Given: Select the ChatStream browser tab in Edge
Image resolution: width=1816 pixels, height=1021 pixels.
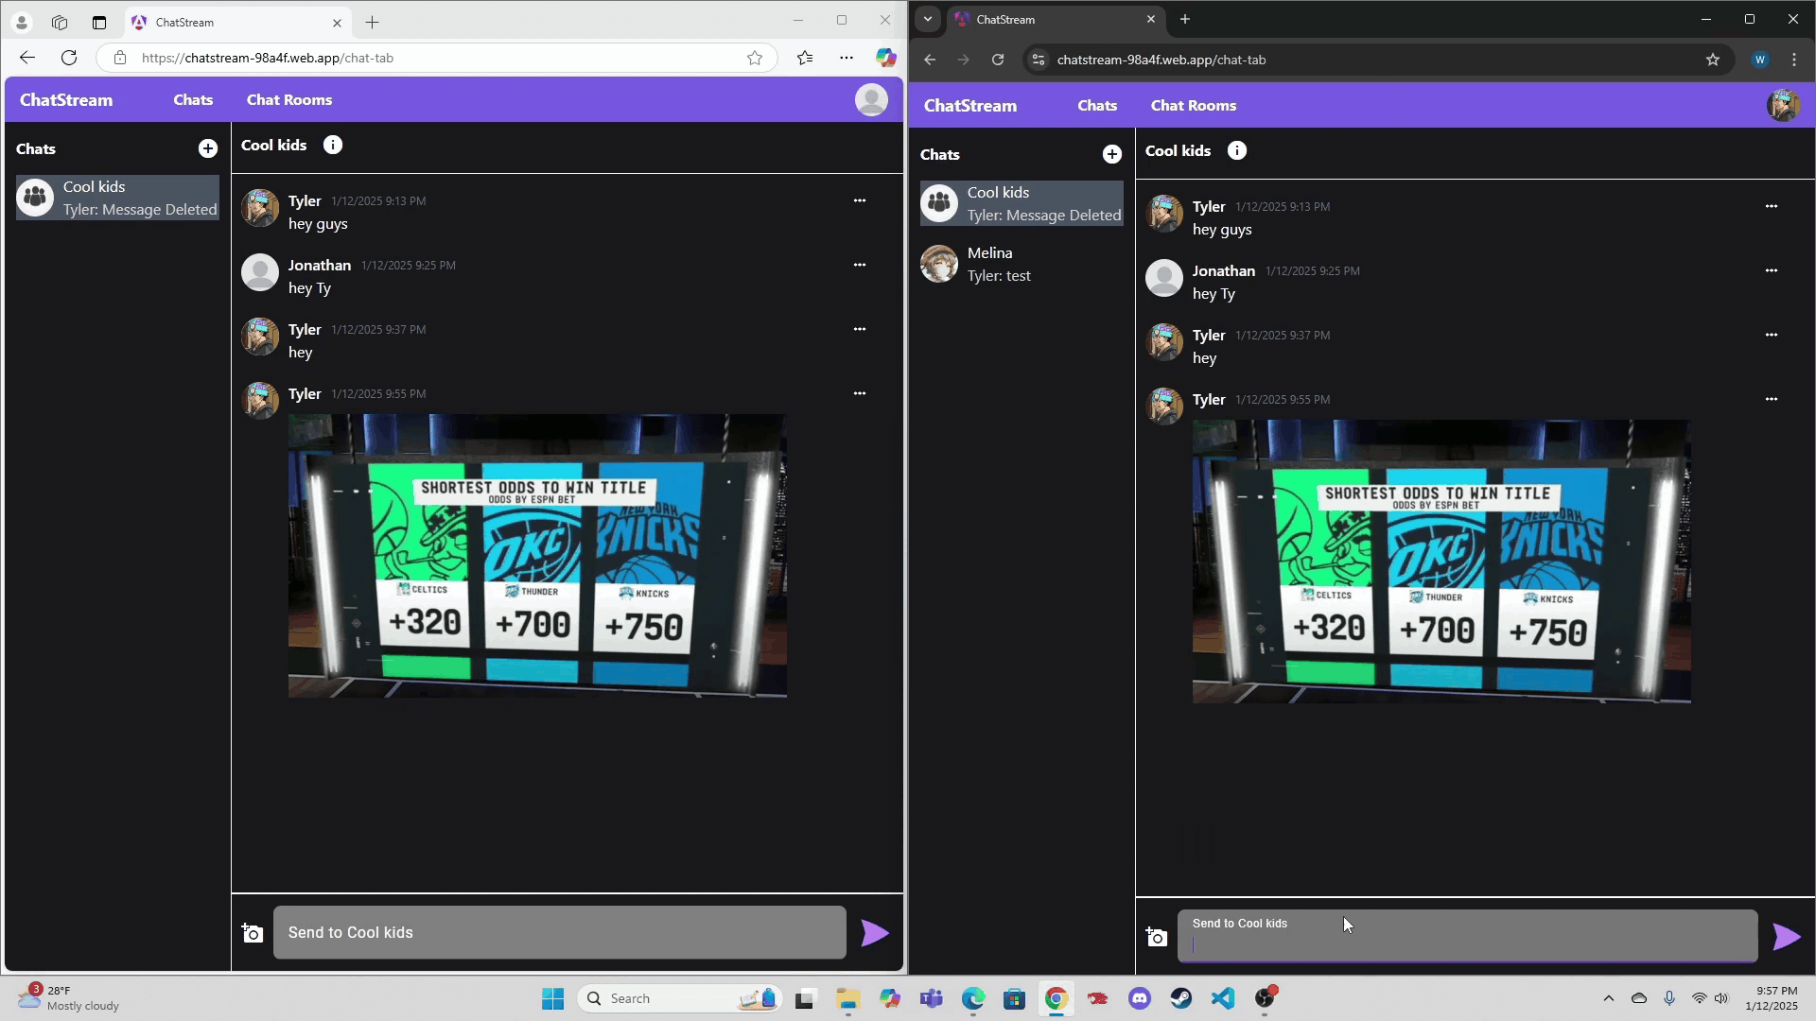Looking at the screenshot, I should coord(236,22).
